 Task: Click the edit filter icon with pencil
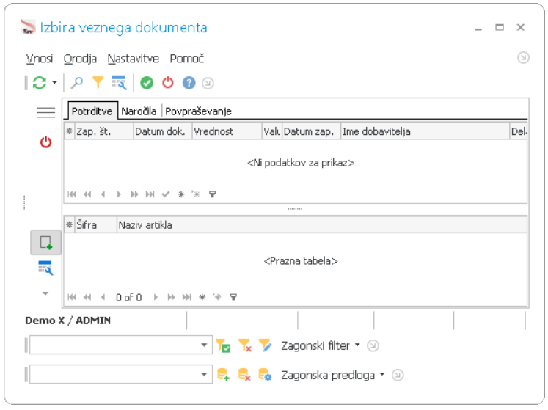(265, 345)
